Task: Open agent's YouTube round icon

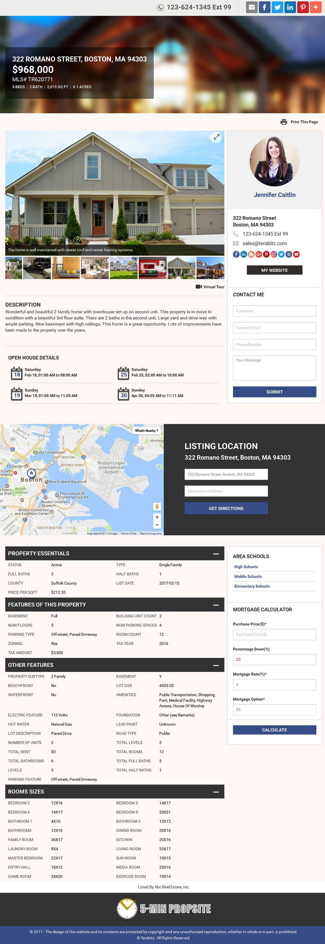Action: point(296,254)
